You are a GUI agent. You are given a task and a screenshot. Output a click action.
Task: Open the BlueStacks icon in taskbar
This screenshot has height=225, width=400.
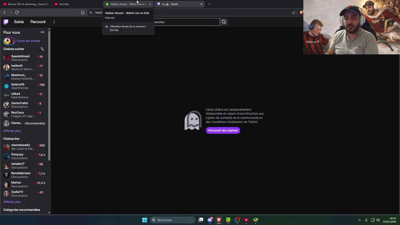click(x=256, y=220)
